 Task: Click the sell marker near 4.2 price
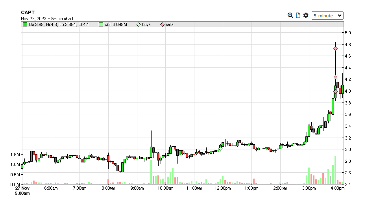click(x=335, y=77)
